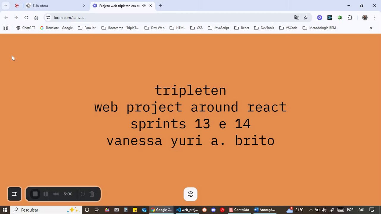Expand the DevTools bookmark folder
Screen dimensions: 381x214
click(x=264, y=28)
